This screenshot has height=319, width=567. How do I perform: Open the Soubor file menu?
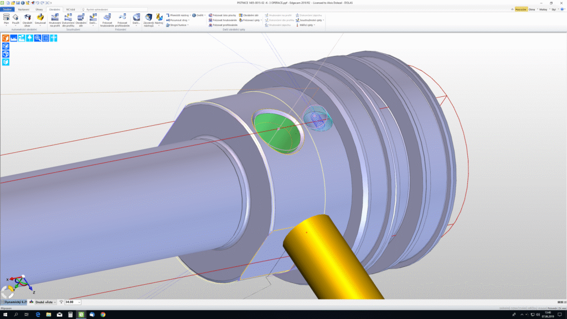[7, 9]
